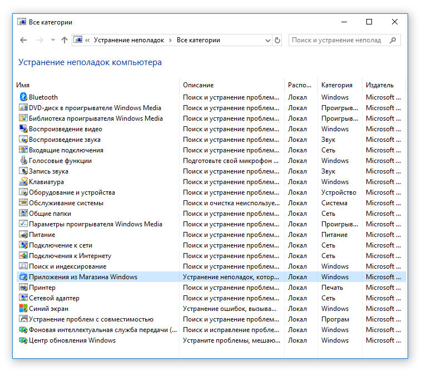Go back with the back arrow

[x=23, y=40]
